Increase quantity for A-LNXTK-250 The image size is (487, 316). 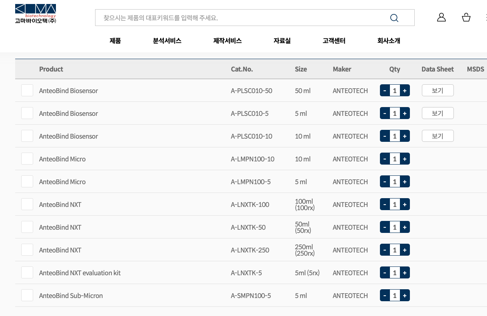pos(405,250)
